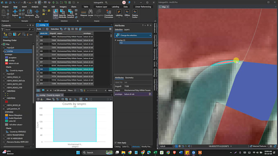
Task: Open the Explore navigation tool
Action: 15,13
